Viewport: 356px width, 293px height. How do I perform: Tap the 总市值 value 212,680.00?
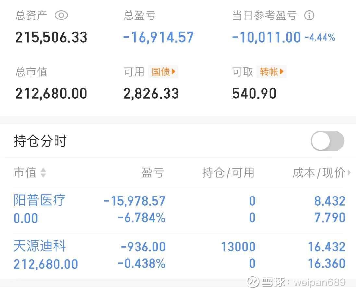point(51,94)
